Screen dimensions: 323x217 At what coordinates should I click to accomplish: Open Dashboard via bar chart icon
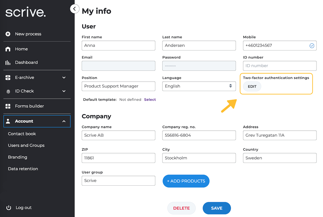[x=8, y=62]
